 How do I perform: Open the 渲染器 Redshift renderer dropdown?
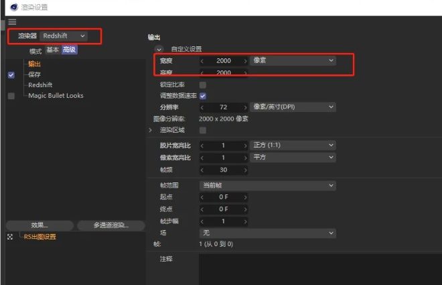point(64,36)
